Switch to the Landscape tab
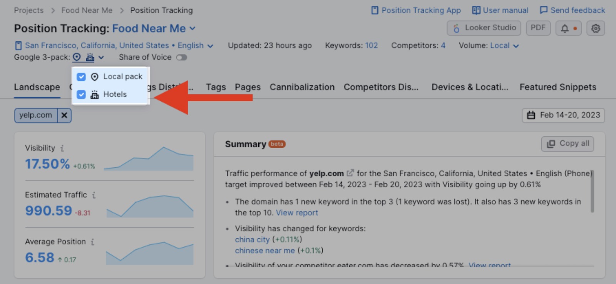This screenshot has height=284, width=616. [x=37, y=87]
